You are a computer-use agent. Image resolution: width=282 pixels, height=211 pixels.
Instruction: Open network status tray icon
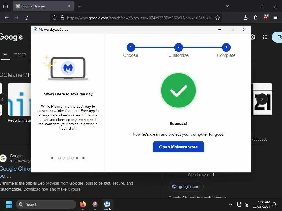click(x=239, y=204)
